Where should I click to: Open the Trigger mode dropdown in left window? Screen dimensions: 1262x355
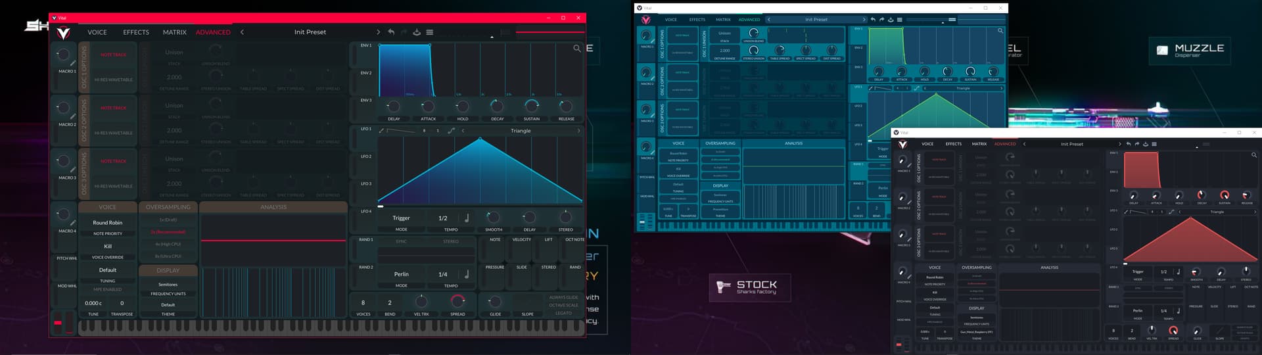pyautogui.click(x=401, y=218)
